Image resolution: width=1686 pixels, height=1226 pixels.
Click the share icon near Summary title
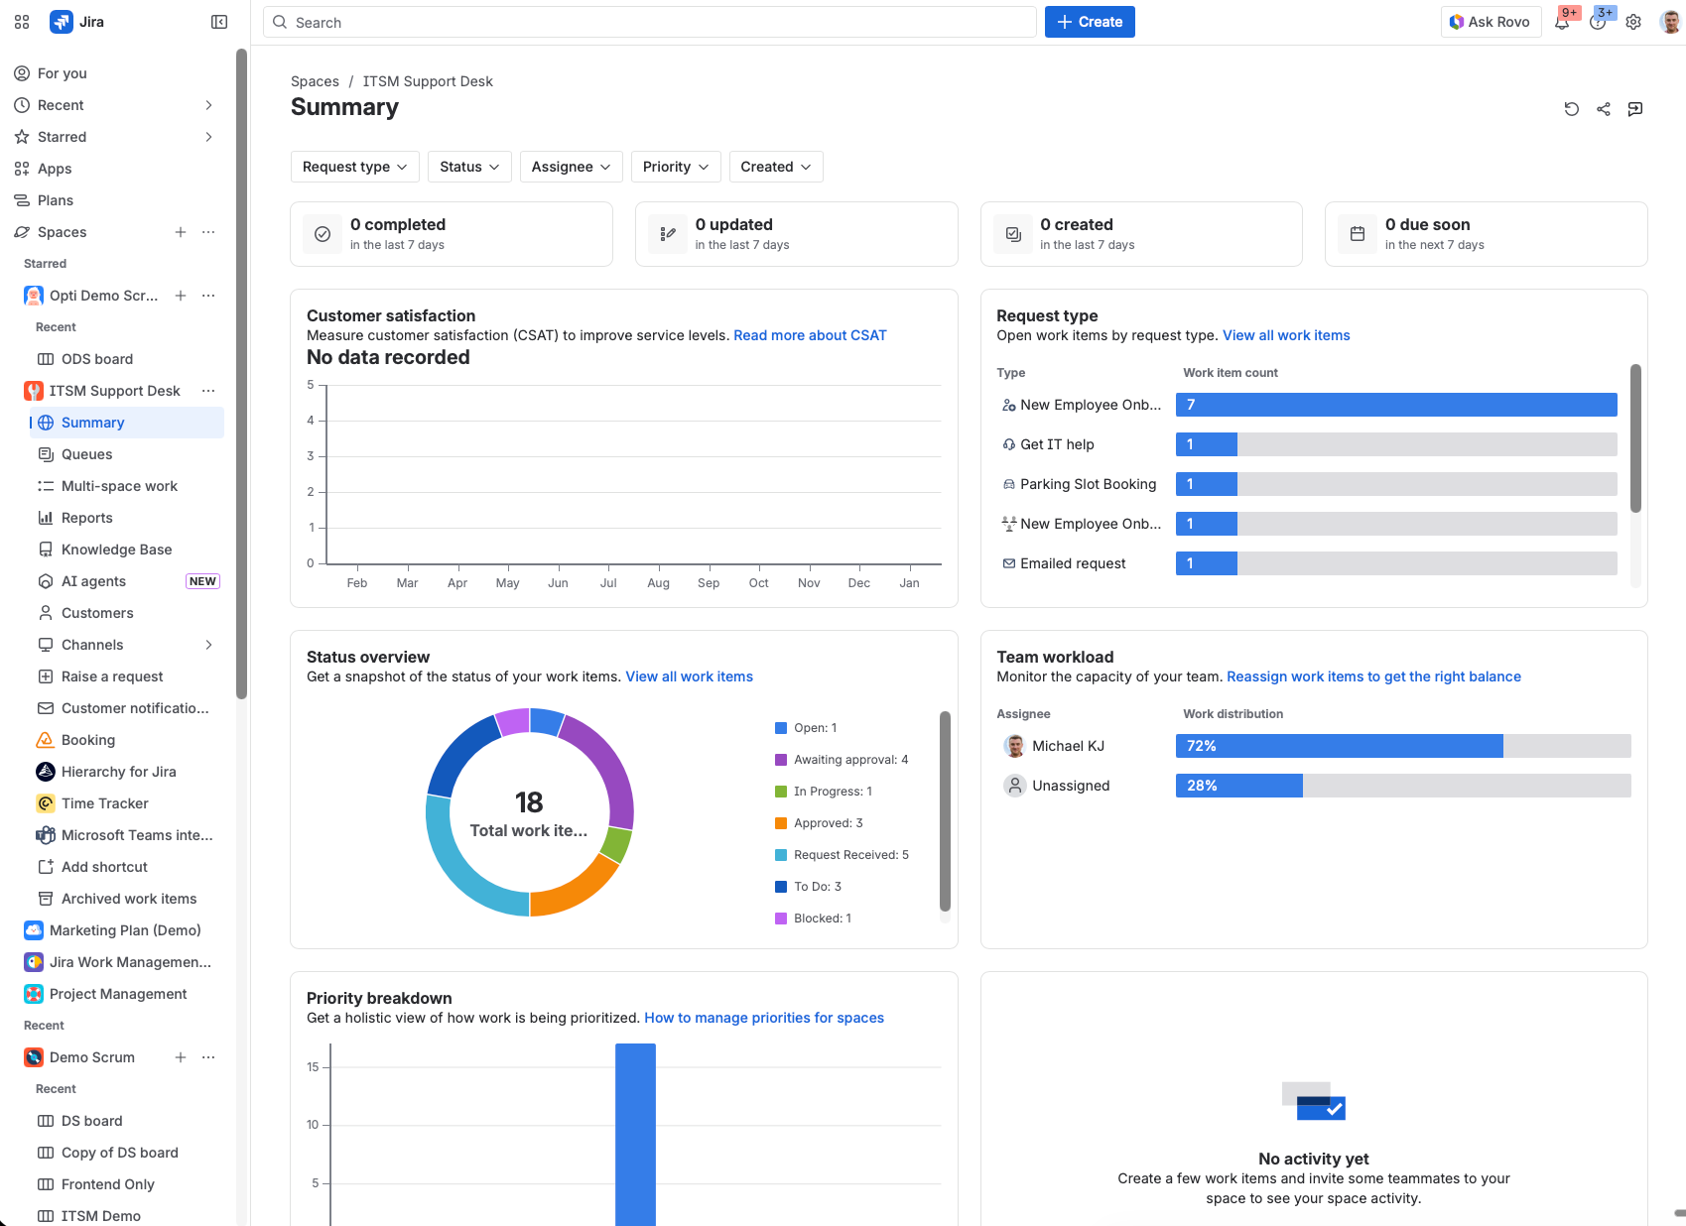(1603, 109)
